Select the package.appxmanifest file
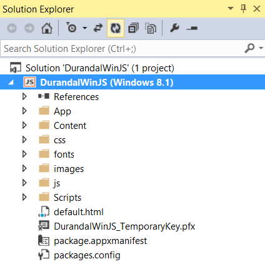This screenshot has height=269, width=265. (x=100, y=241)
